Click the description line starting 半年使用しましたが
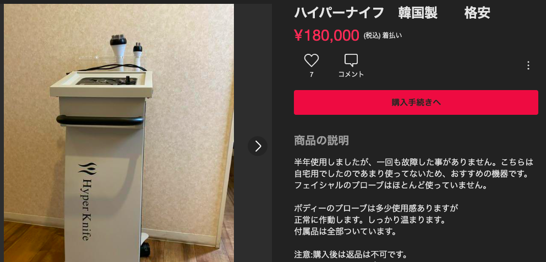Viewport: 546px width, 262px height. (x=414, y=162)
